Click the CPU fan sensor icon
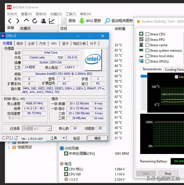The image size is (184, 185). (x=66, y=153)
